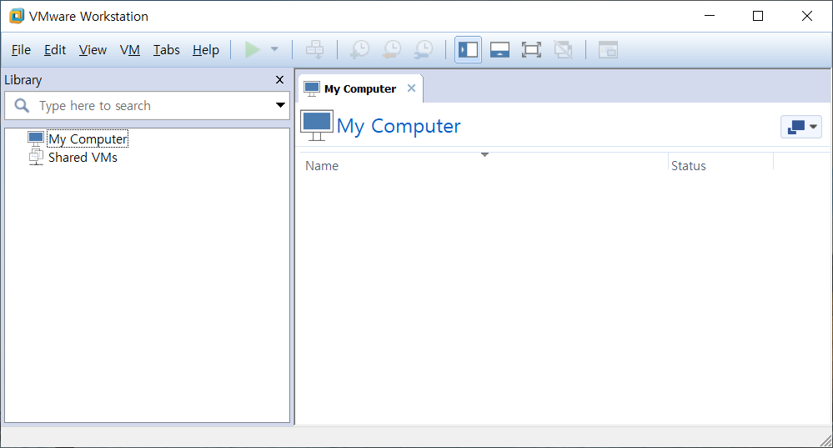Screen dimensions: 833x448
Task: Switch to the My Computer tab
Action: [360, 88]
